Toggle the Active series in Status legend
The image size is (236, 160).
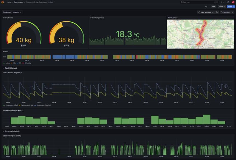pyautogui.click(x=7, y=63)
